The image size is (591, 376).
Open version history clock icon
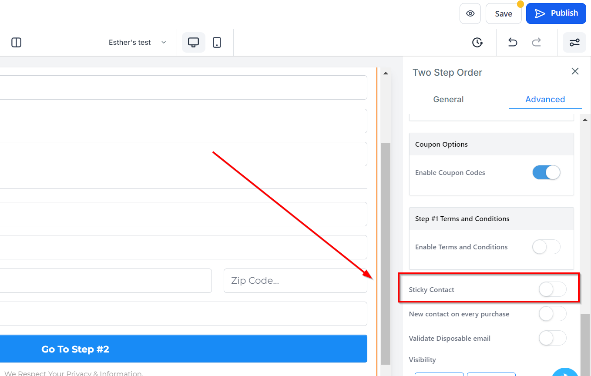[477, 43]
